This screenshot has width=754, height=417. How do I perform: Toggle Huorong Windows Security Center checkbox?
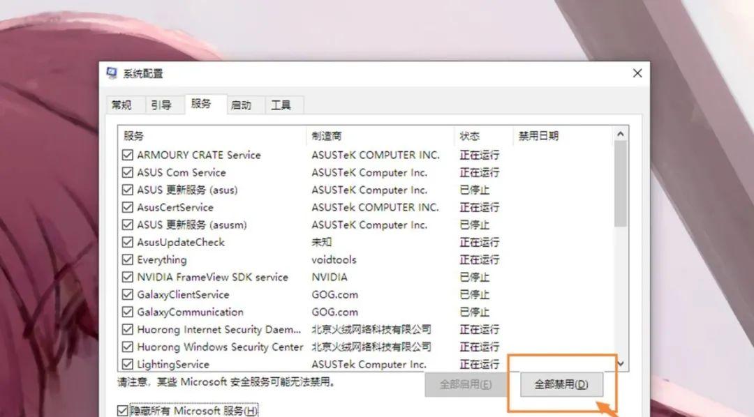coord(128,347)
